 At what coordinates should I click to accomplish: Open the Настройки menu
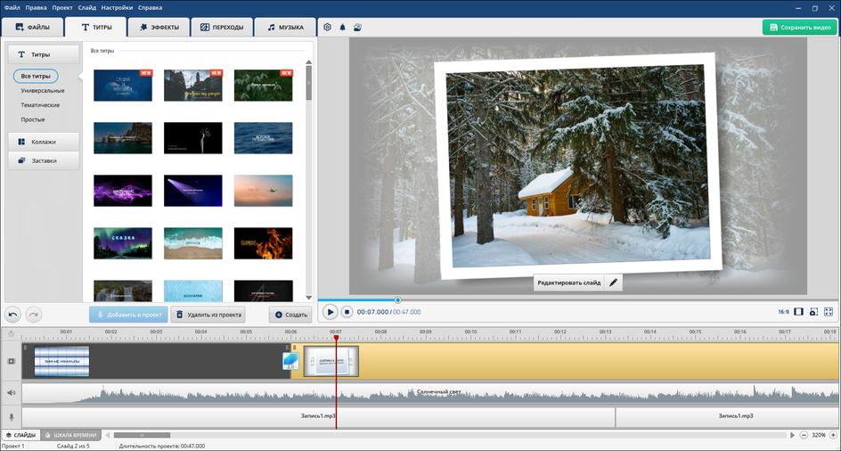click(117, 8)
